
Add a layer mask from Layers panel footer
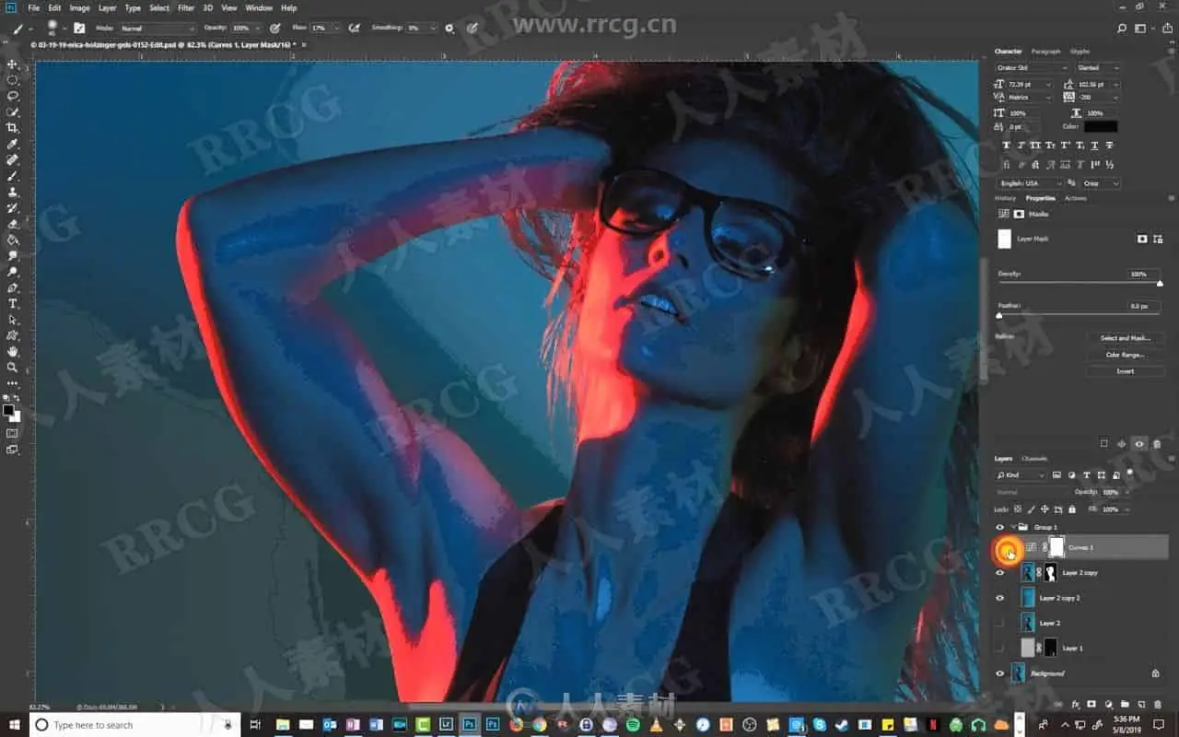click(x=1091, y=704)
